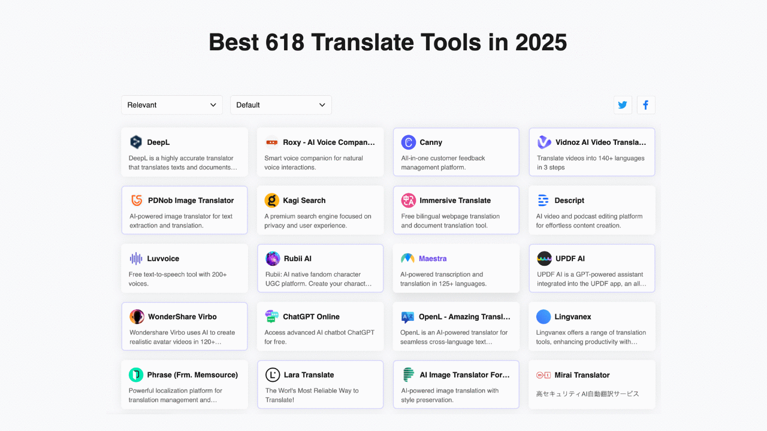Share page on Facebook
This screenshot has height=431, width=767.
click(646, 105)
